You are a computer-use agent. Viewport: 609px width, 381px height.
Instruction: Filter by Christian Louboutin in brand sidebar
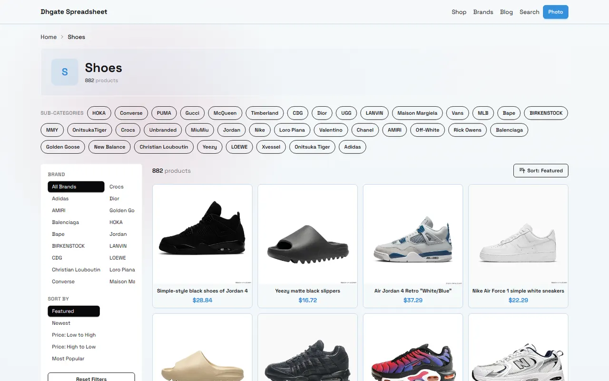coord(76,270)
